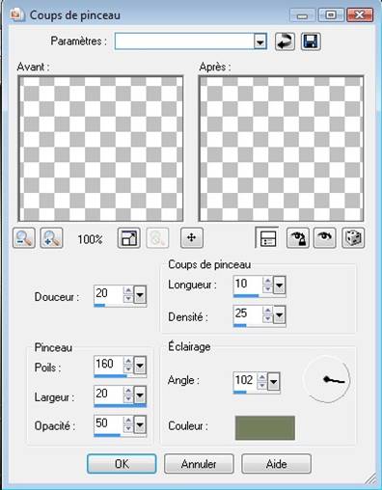Click the reset to default arrow icon
Image resolution: width=382 pixels, height=490 pixels.
tap(285, 41)
